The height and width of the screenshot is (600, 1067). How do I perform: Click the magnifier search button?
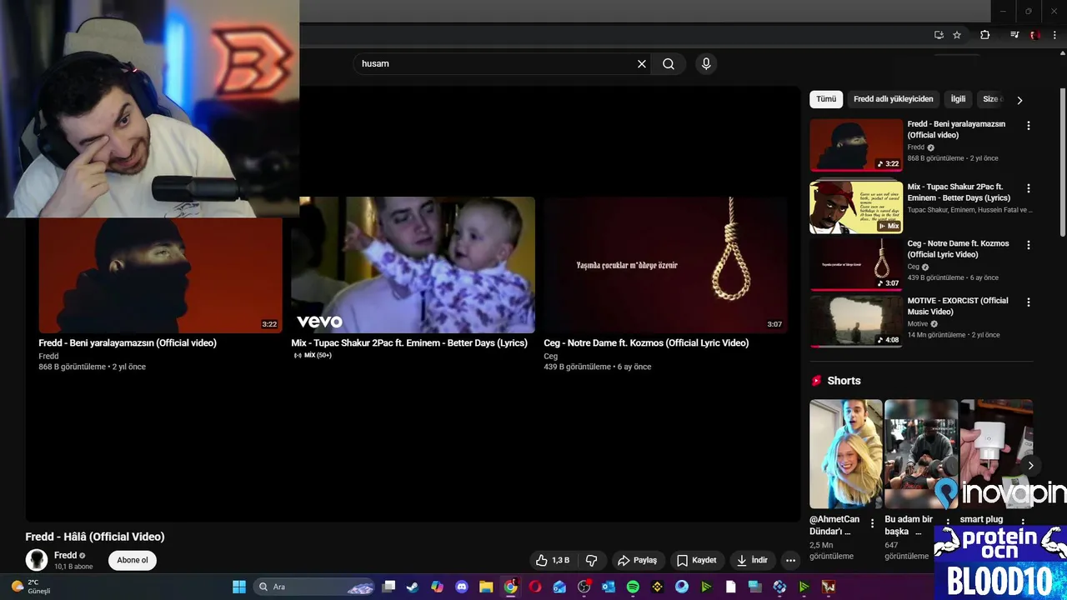click(x=669, y=64)
